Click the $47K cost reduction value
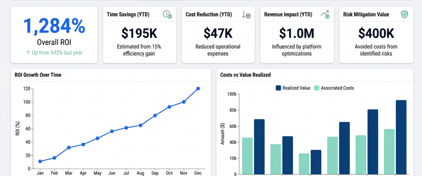This screenshot has height=176, width=422. (218, 33)
